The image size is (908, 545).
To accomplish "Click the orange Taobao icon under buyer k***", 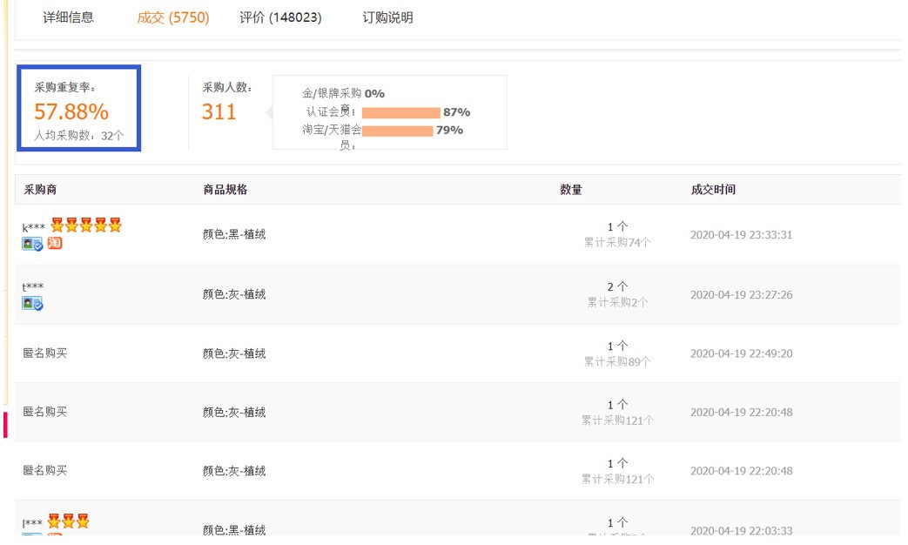I will (x=55, y=243).
